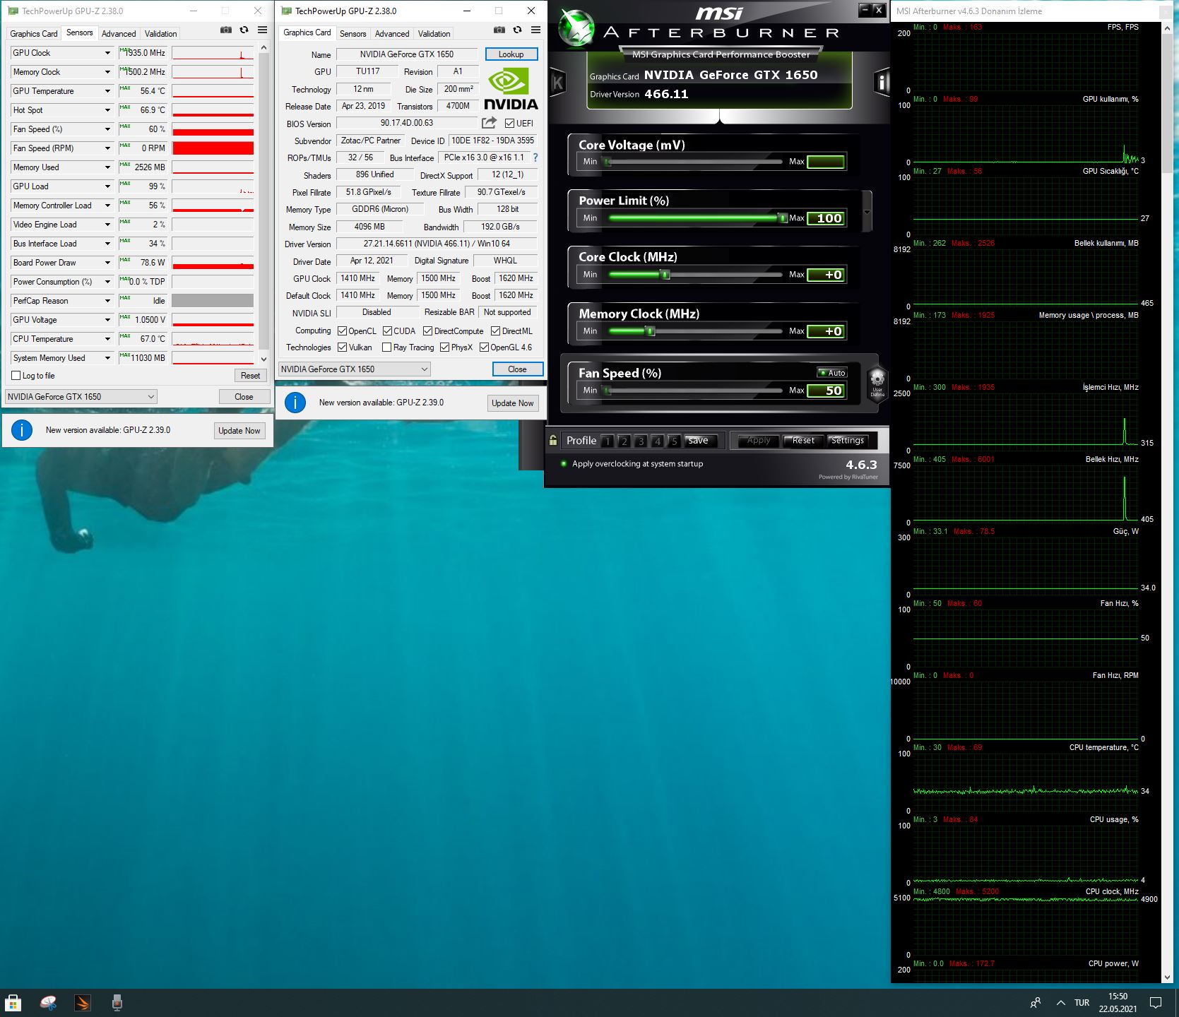Screen dimensions: 1179x1017
Task: Select Afterburner profile slot 3
Action: 641,441
